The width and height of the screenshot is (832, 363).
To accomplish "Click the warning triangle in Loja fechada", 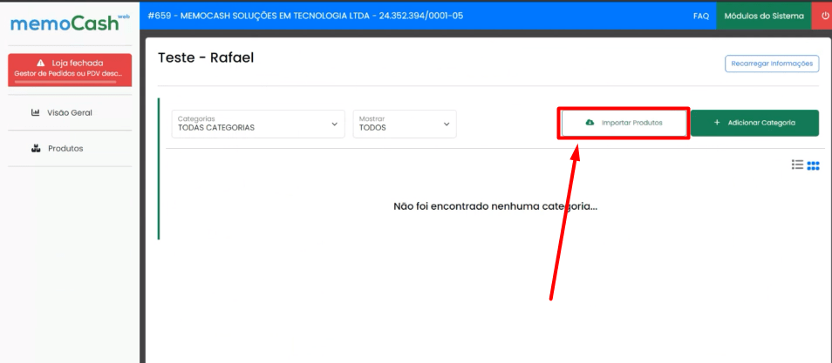I will [x=41, y=63].
